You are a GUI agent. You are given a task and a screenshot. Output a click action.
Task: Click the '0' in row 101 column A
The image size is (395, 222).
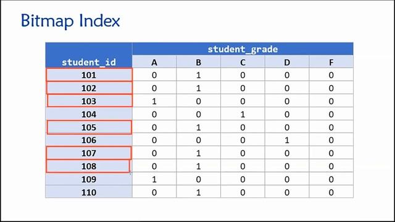154,75
